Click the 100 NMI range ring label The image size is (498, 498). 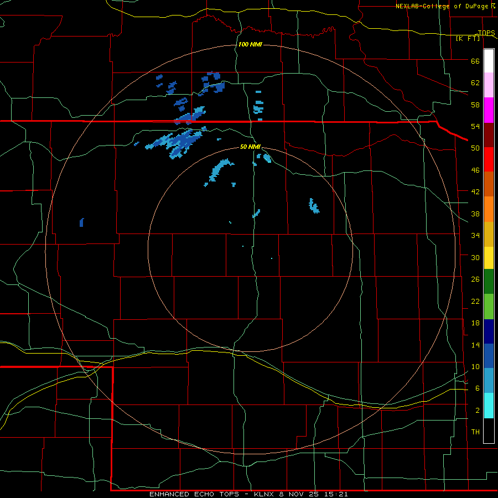250,44
